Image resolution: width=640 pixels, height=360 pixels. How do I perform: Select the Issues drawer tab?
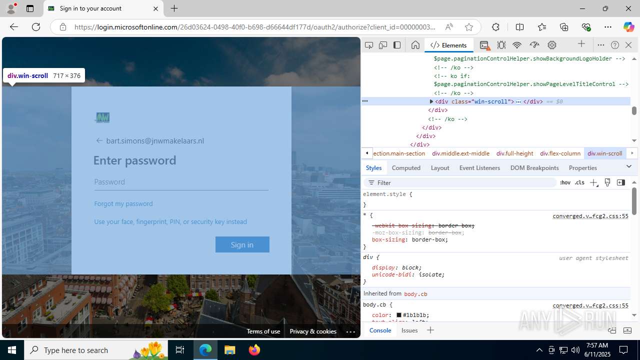(x=409, y=330)
